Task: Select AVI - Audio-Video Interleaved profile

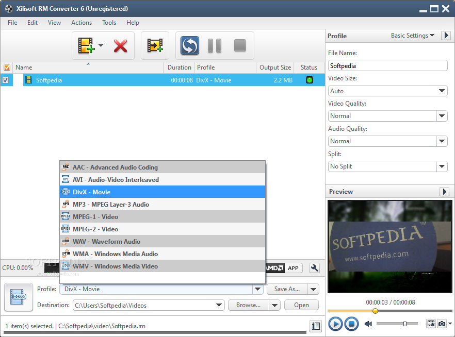Action: pyautogui.click(x=163, y=180)
